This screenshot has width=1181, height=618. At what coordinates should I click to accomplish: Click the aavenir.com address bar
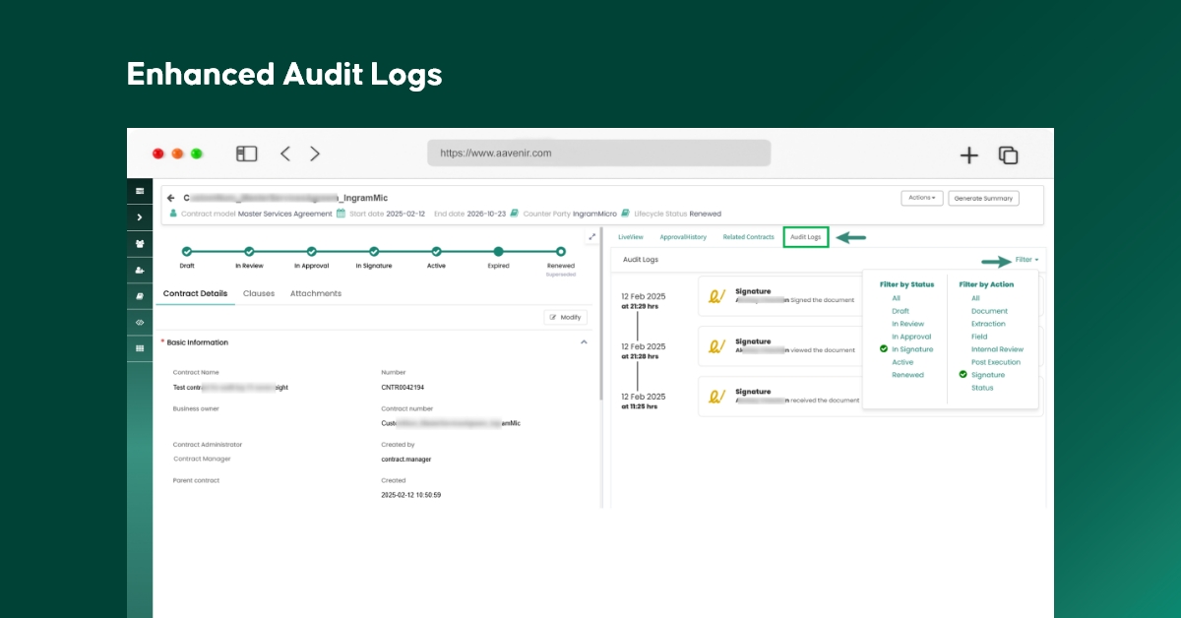point(598,154)
